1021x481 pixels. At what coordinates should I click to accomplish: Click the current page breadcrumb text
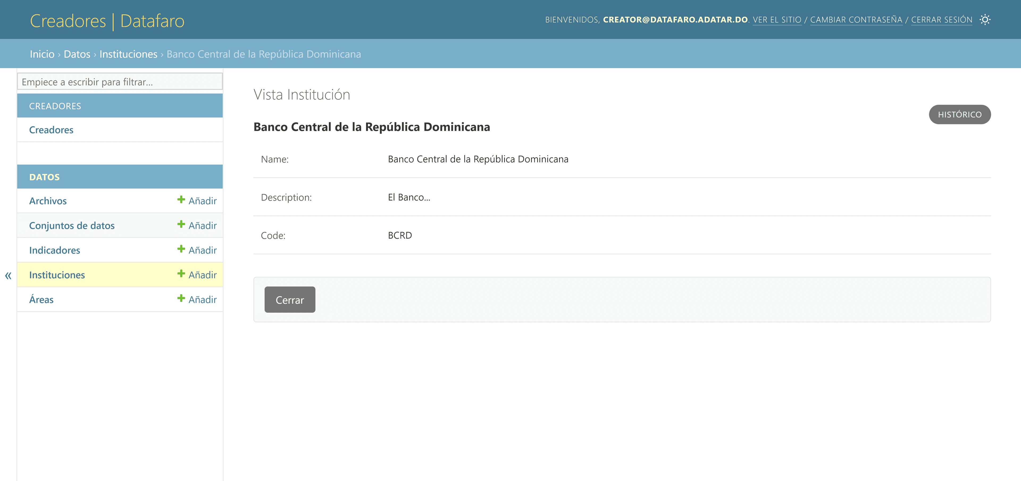coord(263,54)
